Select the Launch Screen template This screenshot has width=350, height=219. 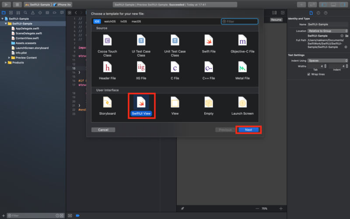pyautogui.click(x=242, y=106)
